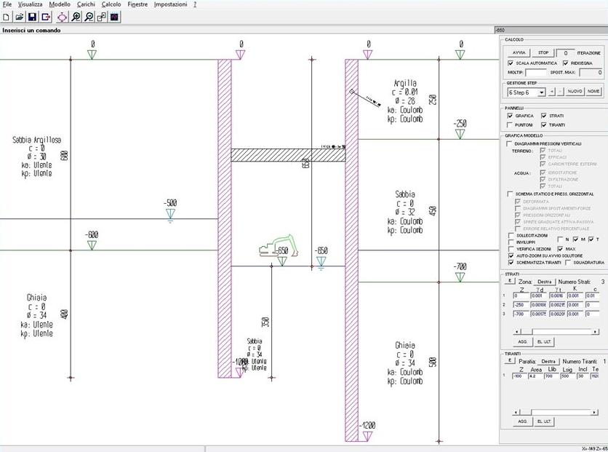Viewport: 608px width, 452px height.
Task: Click the New file toolbar icon
Action: 6,17
